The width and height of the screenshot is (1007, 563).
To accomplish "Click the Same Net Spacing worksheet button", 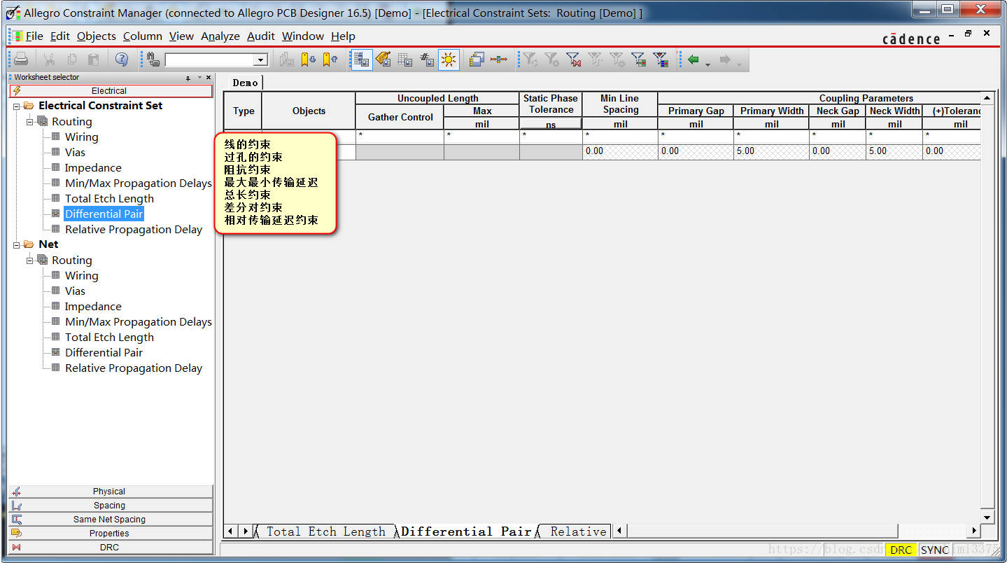I will (x=111, y=520).
